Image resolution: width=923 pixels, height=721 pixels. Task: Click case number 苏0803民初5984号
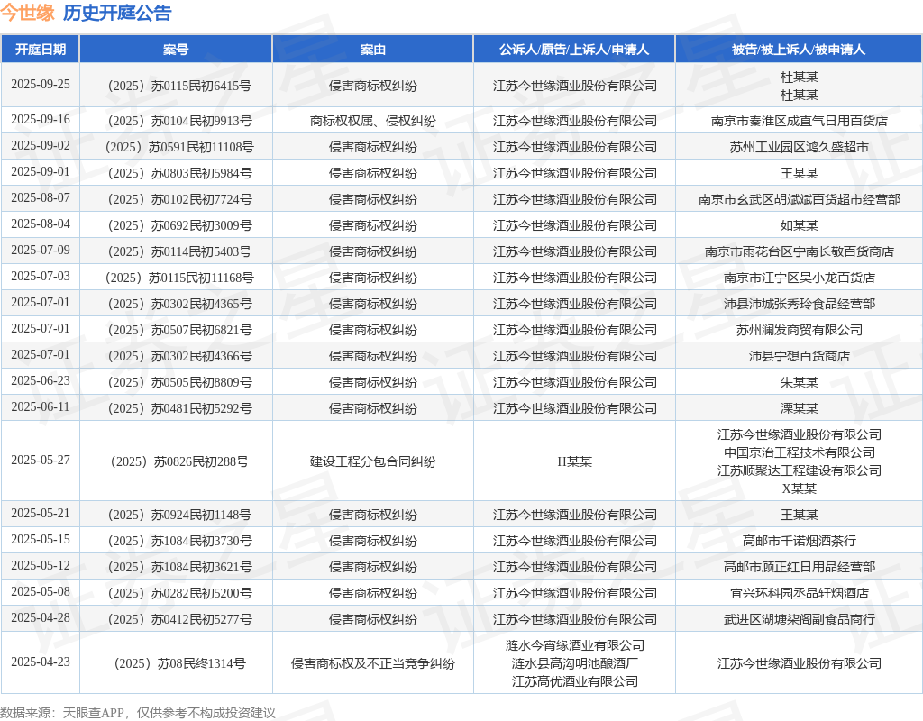click(x=179, y=174)
